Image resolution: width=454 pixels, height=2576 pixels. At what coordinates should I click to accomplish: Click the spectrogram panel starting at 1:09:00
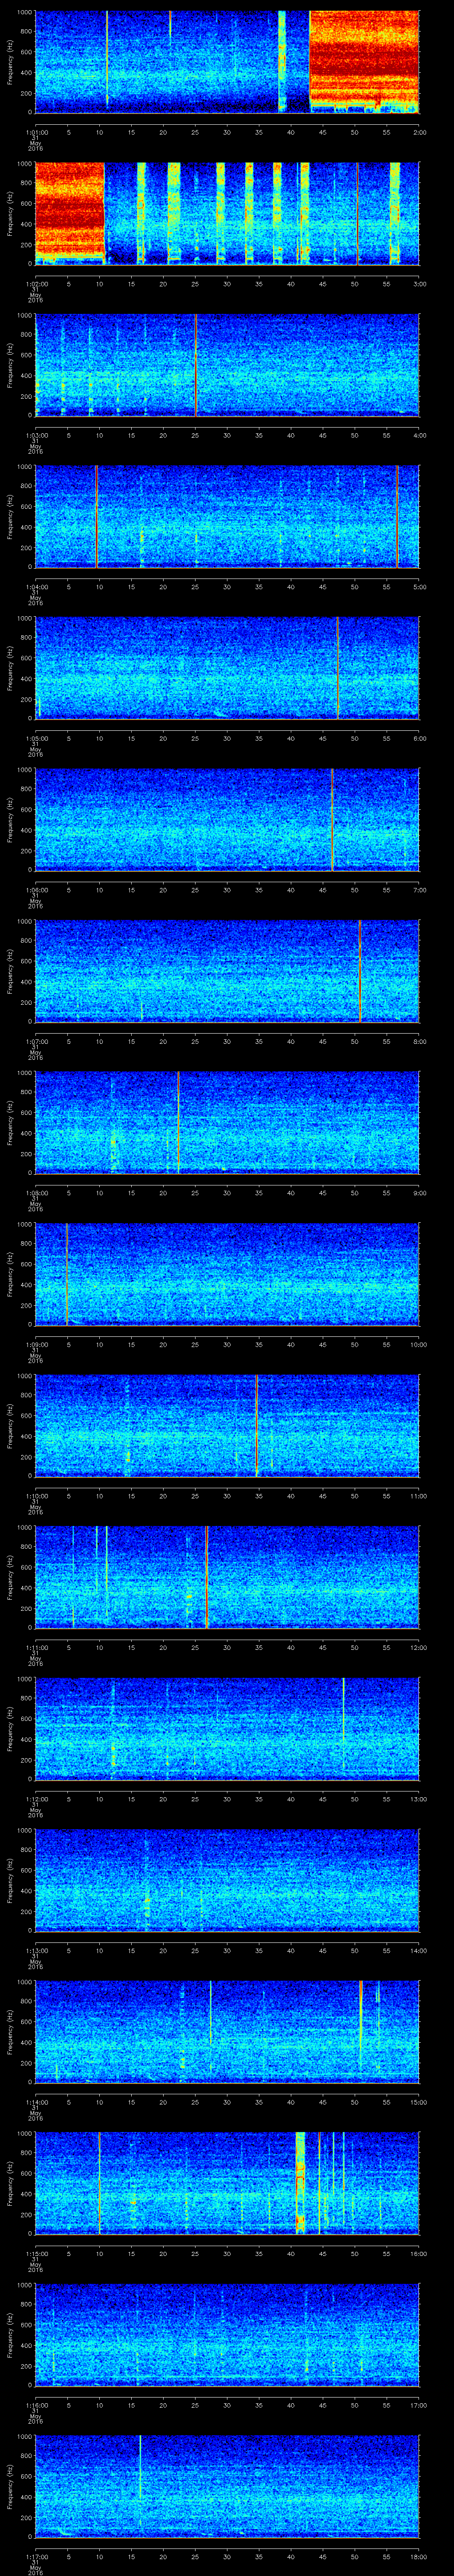[227, 1274]
